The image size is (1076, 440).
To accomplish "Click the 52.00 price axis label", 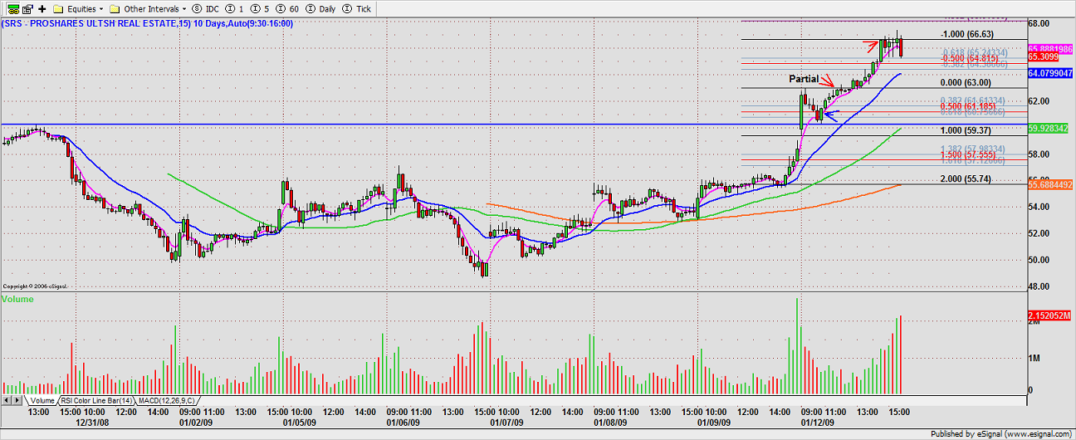I will pyautogui.click(x=1039, y=234).
